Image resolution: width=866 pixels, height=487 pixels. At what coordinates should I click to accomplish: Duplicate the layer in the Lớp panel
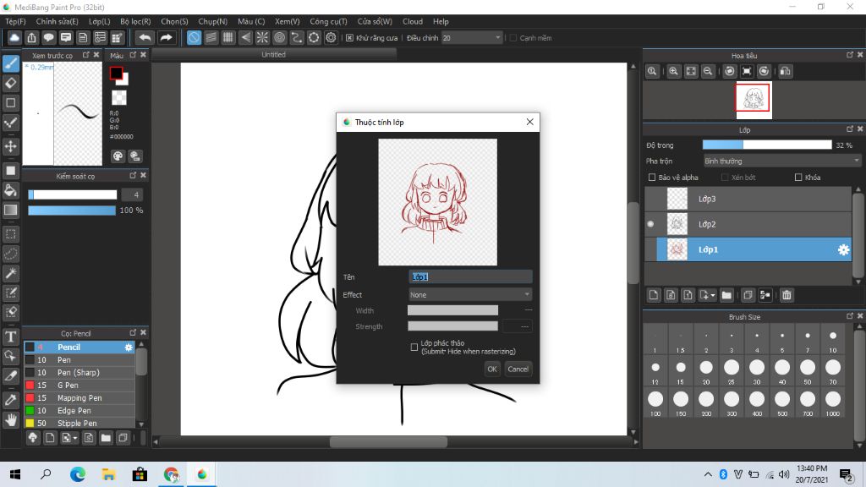[748, 295]
